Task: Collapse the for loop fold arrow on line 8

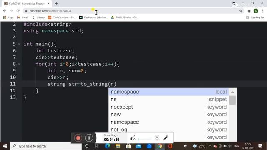Action: point(19,64)
